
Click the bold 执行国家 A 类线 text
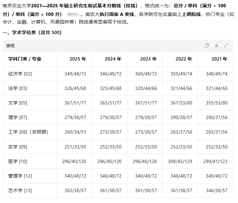(x=117, y=15)
